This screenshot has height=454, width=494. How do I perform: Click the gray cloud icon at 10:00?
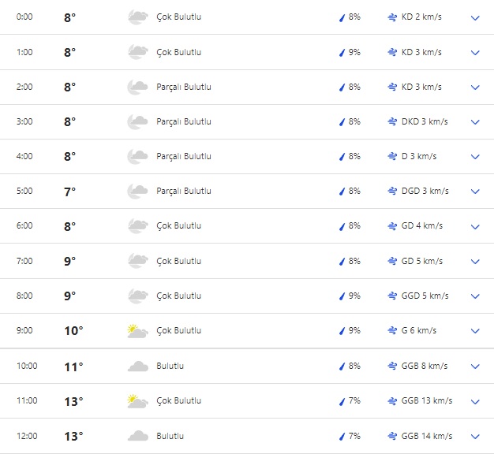click(137, 366)
